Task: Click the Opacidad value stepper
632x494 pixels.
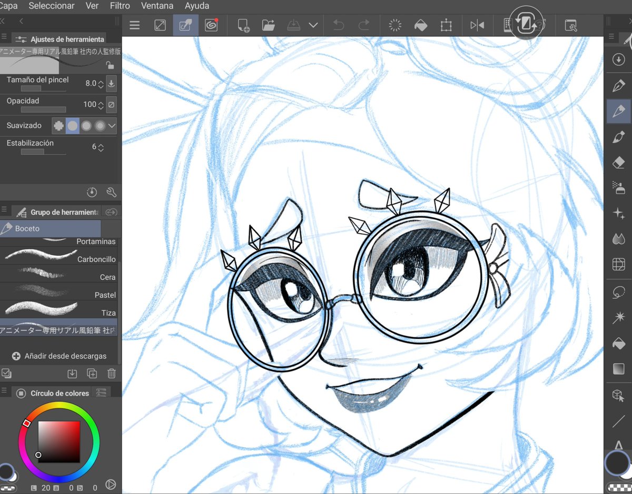Action: tap(101, 105)
